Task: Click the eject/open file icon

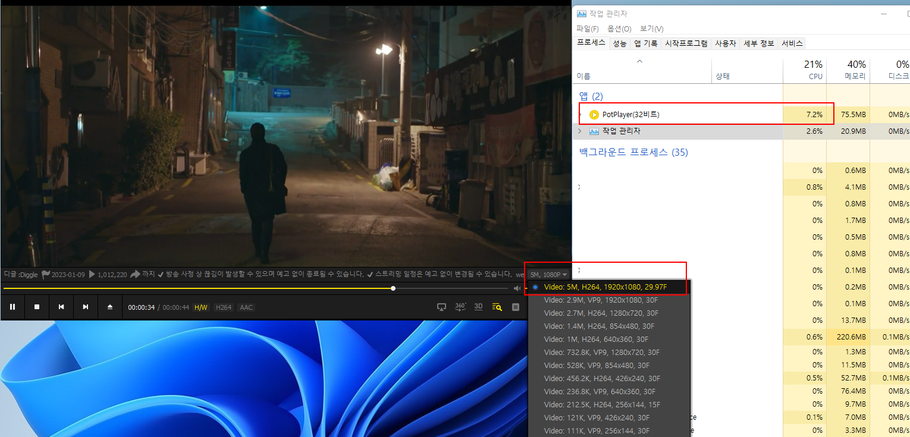Action: 110,307
